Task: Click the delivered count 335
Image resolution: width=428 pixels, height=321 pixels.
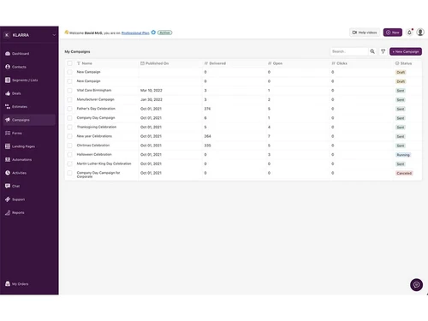Action: (x=207, y=146)
